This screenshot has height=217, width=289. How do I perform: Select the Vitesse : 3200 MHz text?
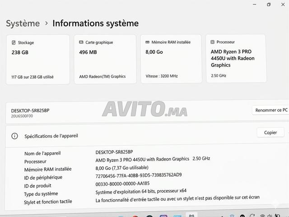coord(162,76)
